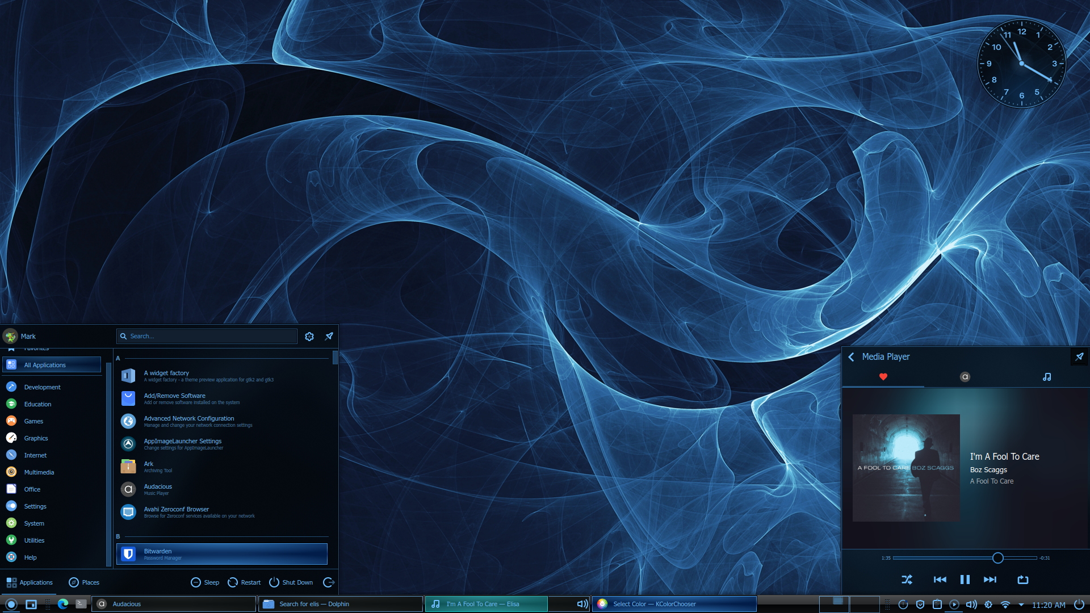Launch AppImageLauncher Settings
Screen dimensions: 1090x613
click(222, 444)
